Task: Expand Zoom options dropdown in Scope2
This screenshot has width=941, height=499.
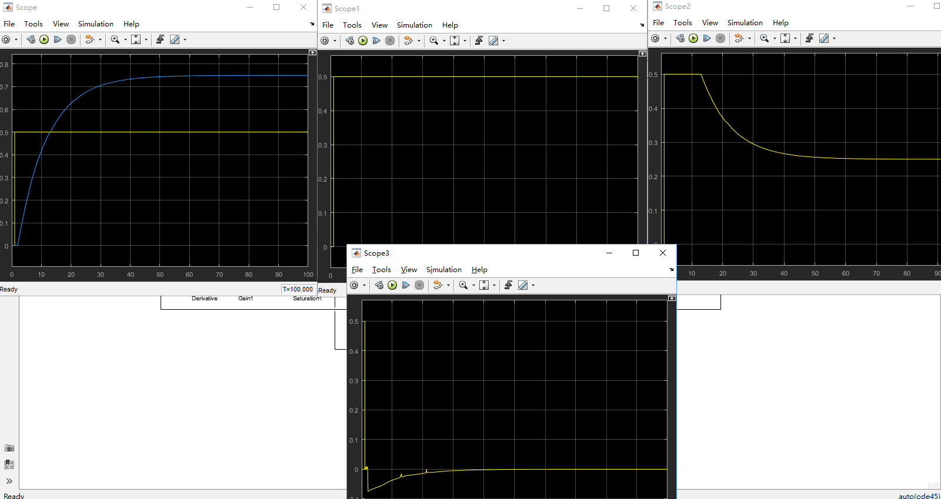Action: click(775, 39)
